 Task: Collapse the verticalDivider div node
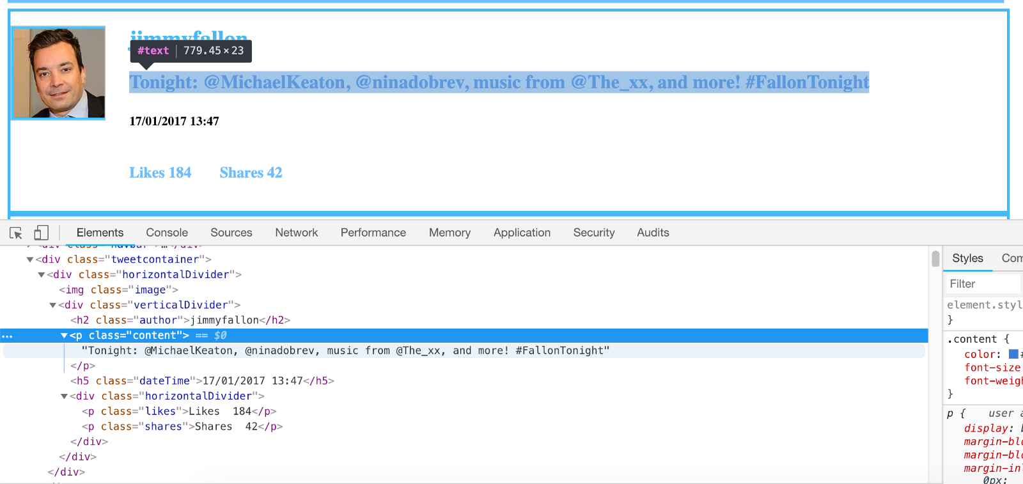click(x=53, y=306)
